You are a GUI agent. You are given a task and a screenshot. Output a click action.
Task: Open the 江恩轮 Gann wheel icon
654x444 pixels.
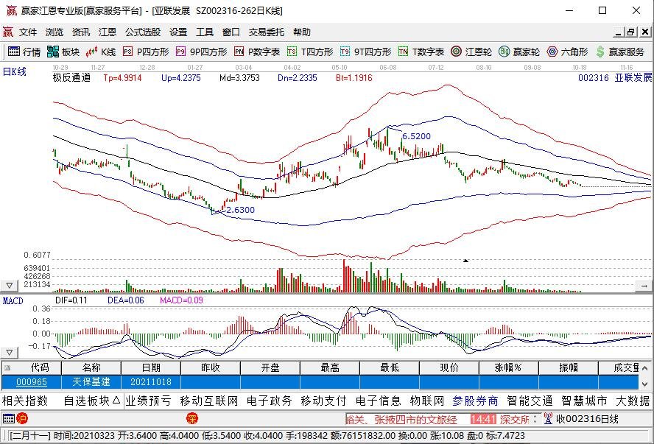457,52
